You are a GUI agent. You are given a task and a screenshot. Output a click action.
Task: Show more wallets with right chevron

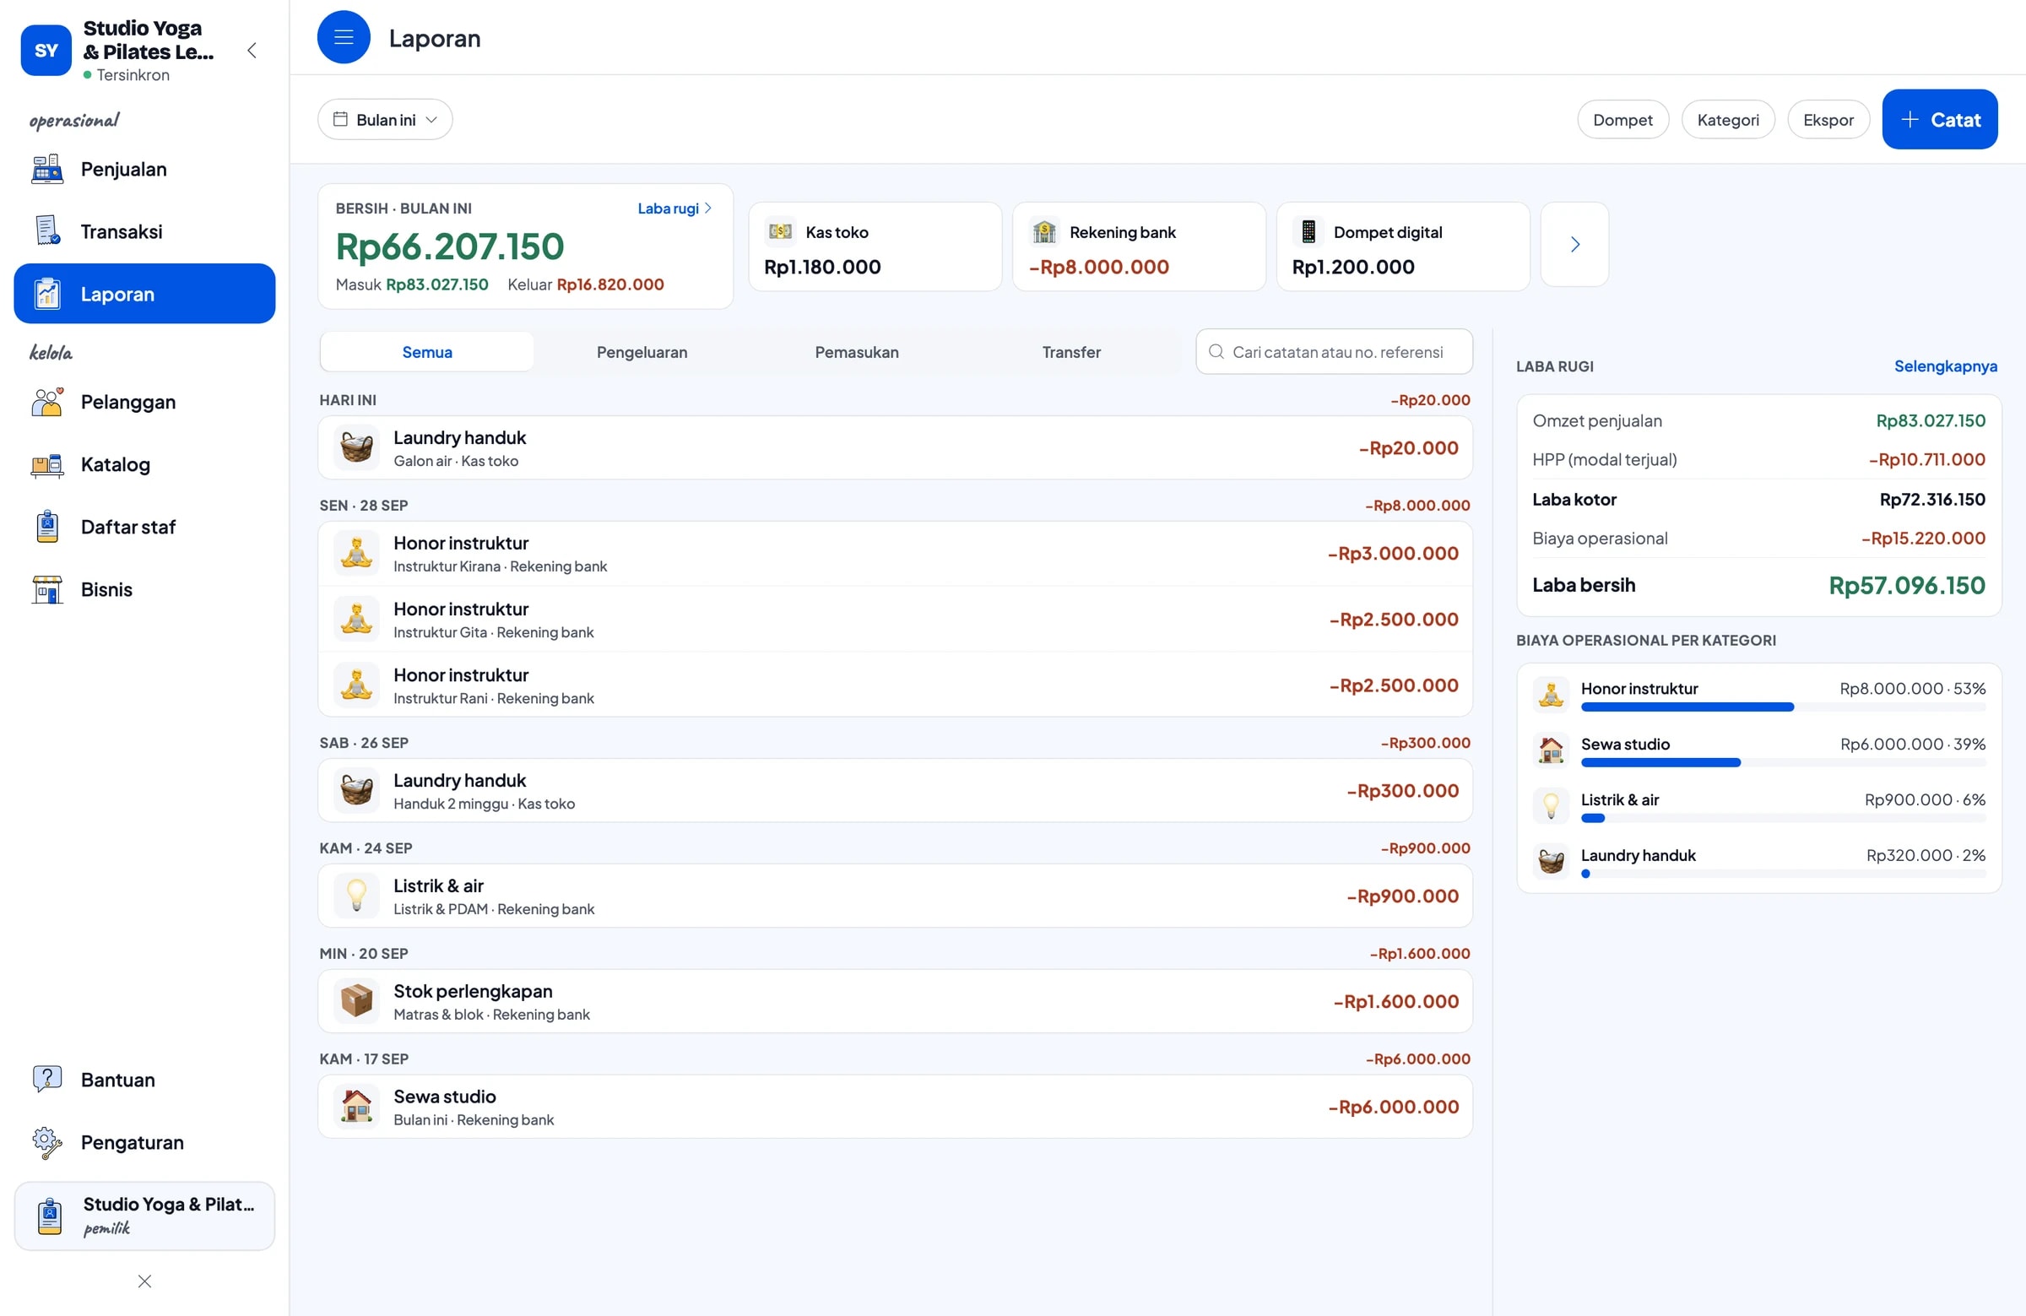click(1575, 244)
